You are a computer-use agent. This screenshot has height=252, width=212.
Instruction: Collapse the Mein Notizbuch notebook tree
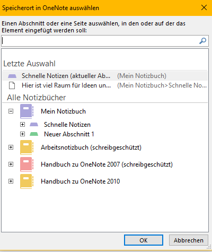click(11, 111)
